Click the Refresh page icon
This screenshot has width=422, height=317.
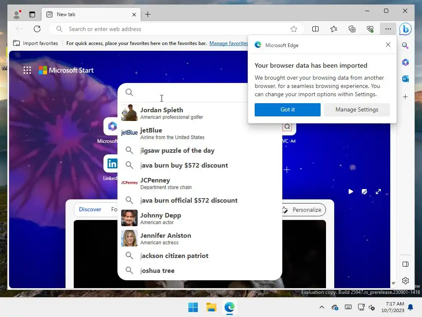click(37, 29)
